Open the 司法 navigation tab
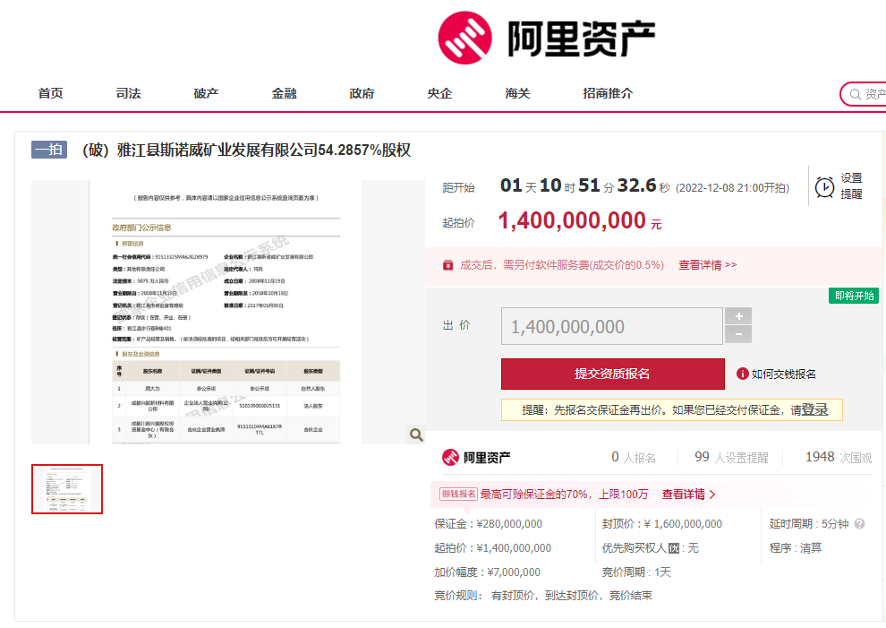 point(128,93)
